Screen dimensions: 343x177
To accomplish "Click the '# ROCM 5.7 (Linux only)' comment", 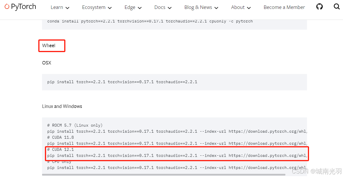I will point(75,125).
